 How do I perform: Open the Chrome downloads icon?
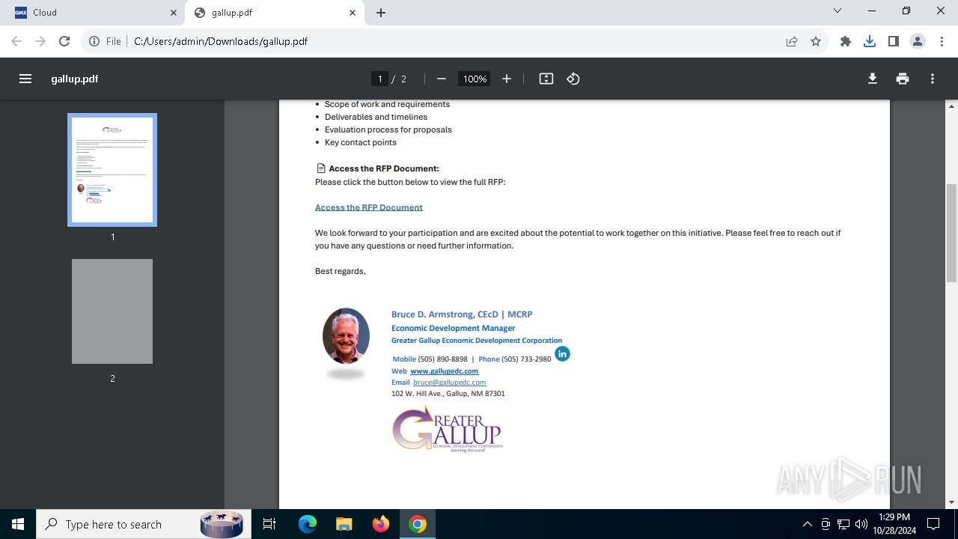coord(870,41)
